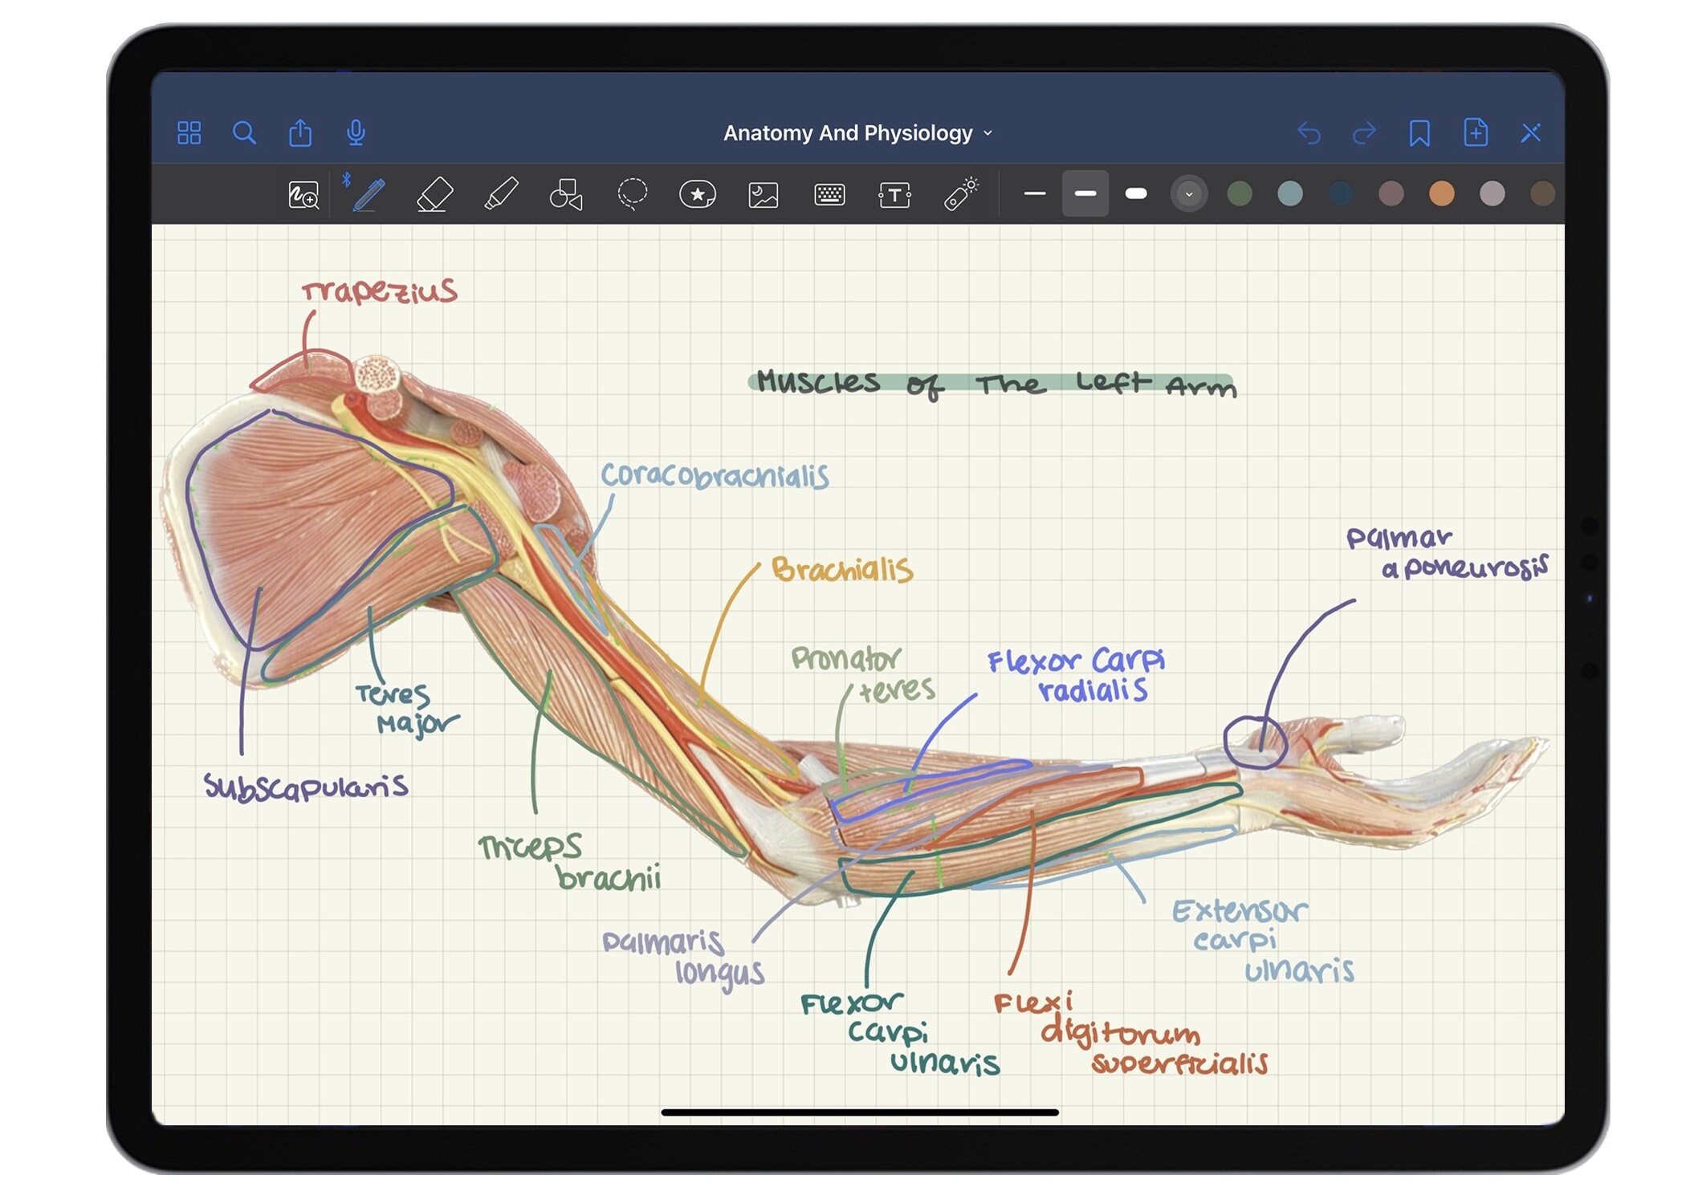Expand the color picker chevron
The height and width of the screenshot is (1204, 1686).
[1187, 194]
